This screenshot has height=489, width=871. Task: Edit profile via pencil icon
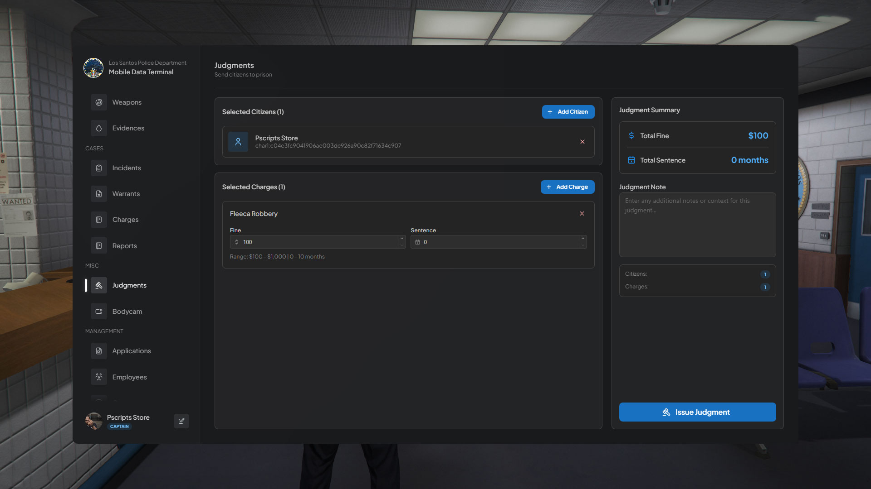tap(181, 421)
